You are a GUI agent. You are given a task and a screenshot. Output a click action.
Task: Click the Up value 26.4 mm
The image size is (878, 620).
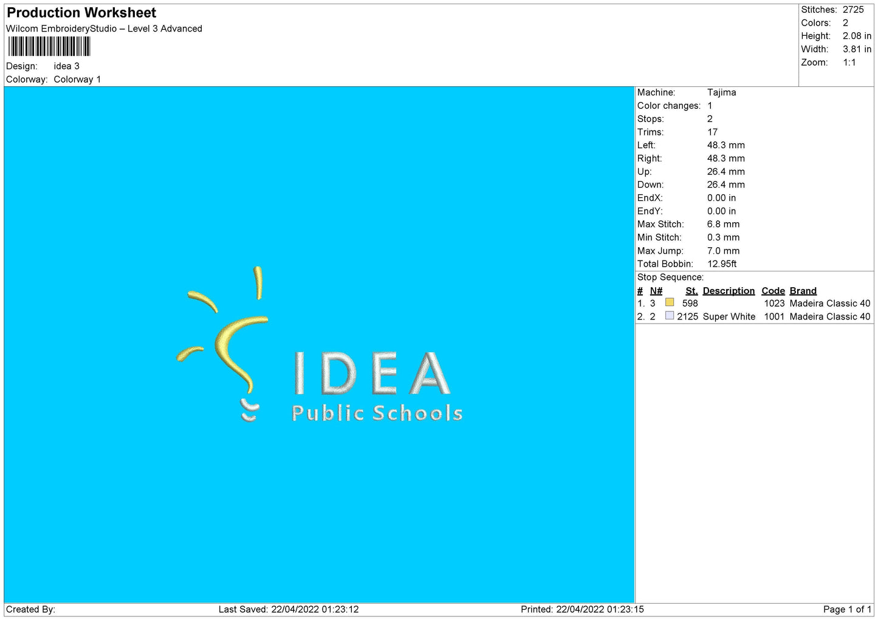tap(726, 172)
